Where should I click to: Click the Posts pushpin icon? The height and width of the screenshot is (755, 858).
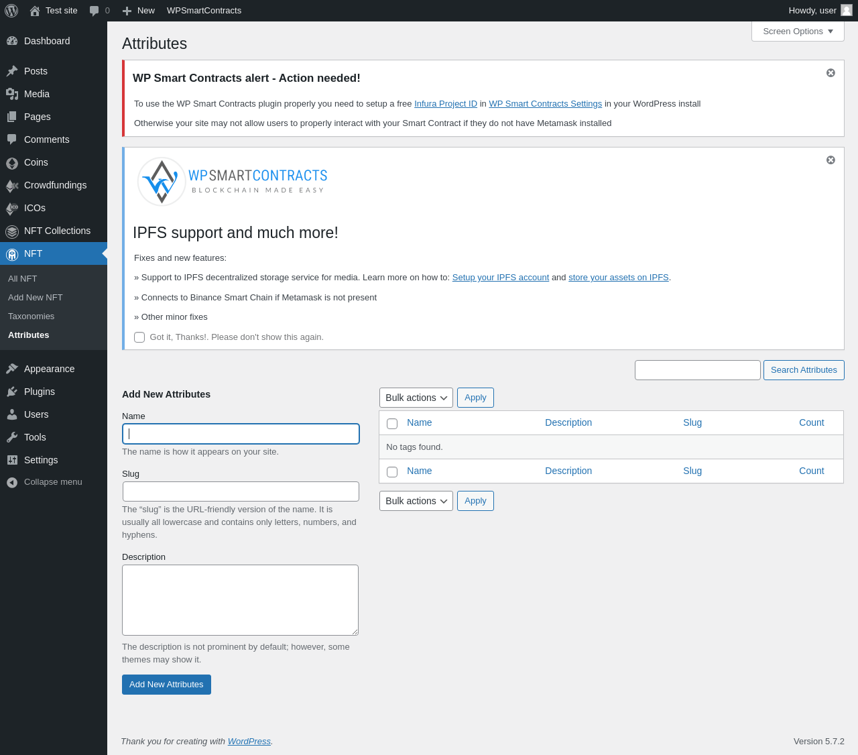pos(12,71)
